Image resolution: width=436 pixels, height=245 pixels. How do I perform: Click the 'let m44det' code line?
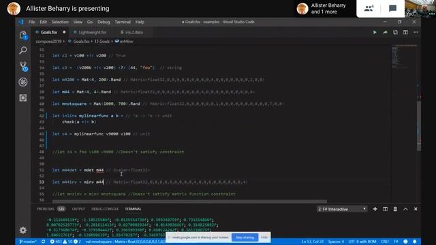click(x=101, y=170)
